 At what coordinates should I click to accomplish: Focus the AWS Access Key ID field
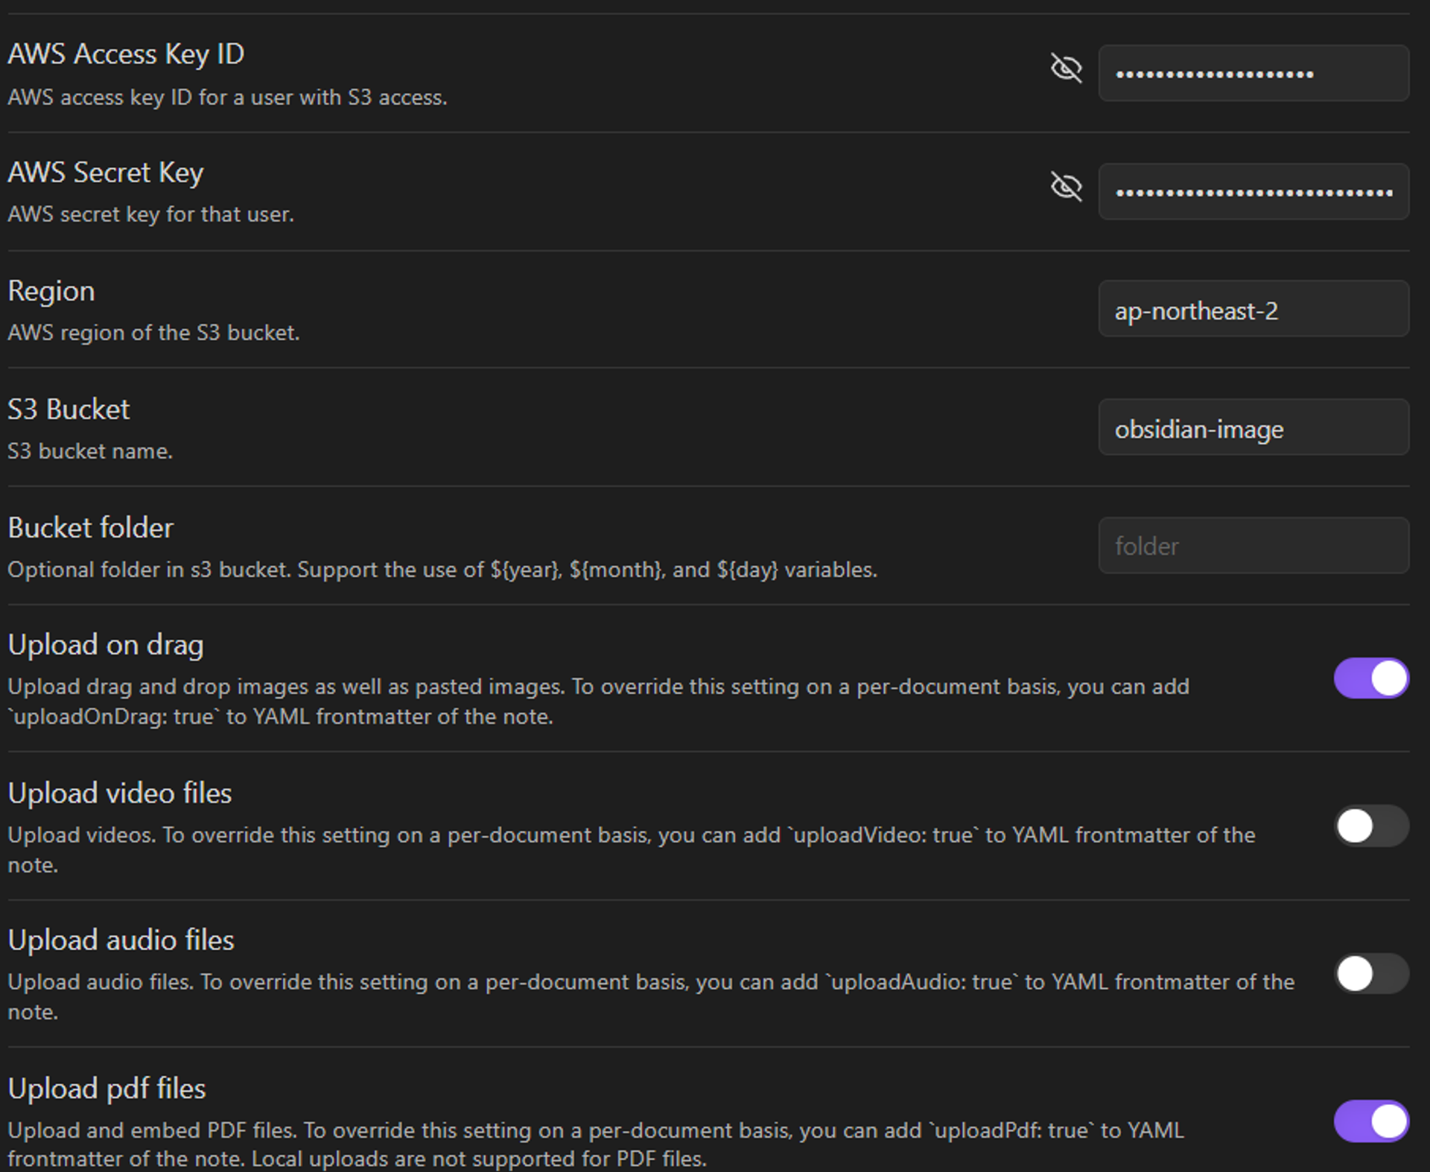click(x=1253, y=74)
